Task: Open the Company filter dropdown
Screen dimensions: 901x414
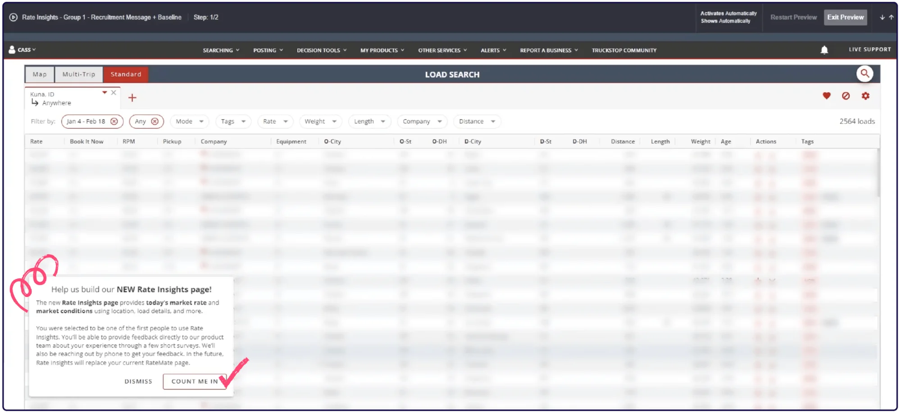Action: click(422, 121)
